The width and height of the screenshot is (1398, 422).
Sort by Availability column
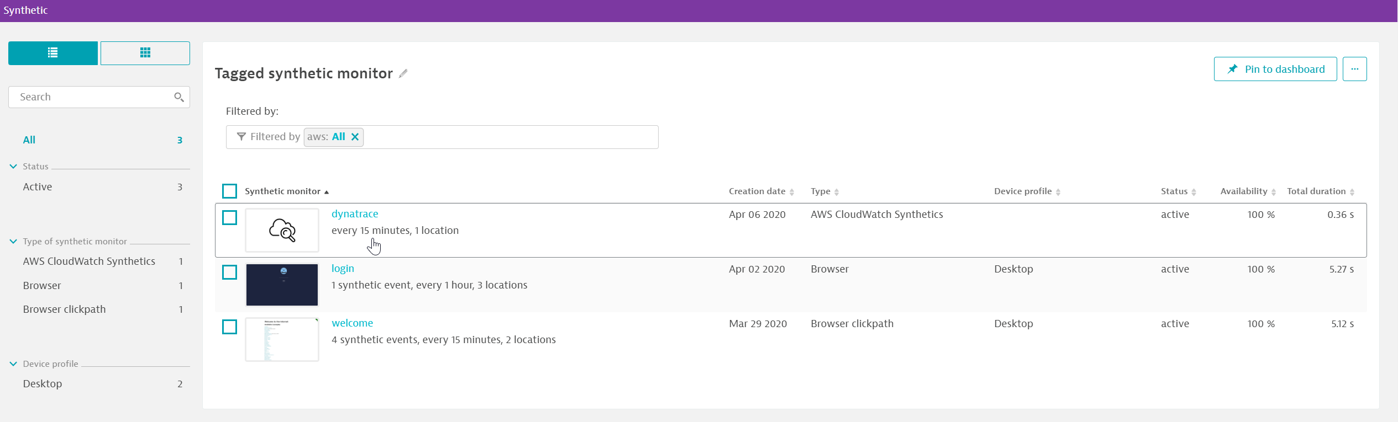coord(1248,191)
